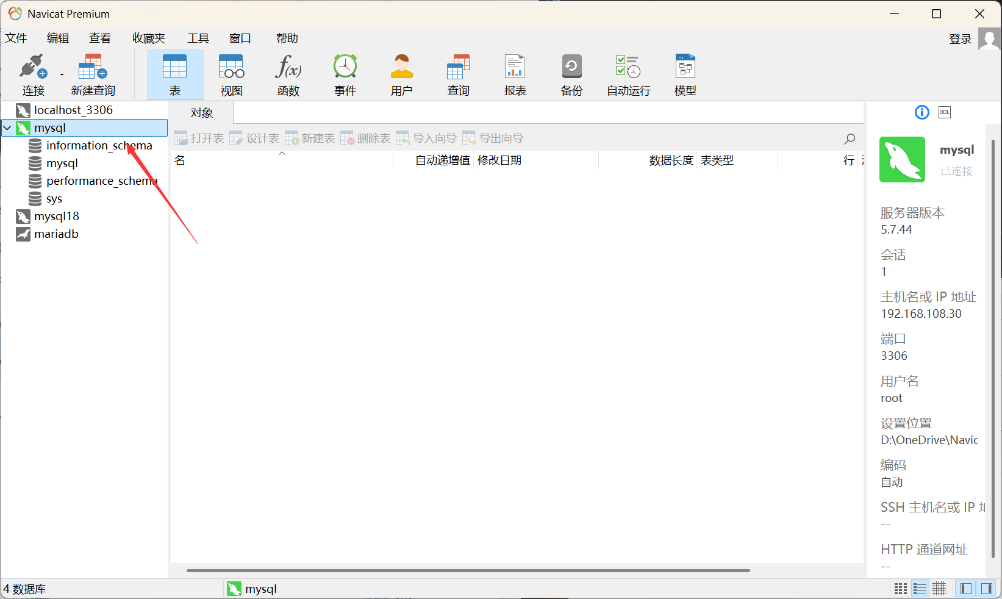Click the 新建表 new table button

point(310,138)
